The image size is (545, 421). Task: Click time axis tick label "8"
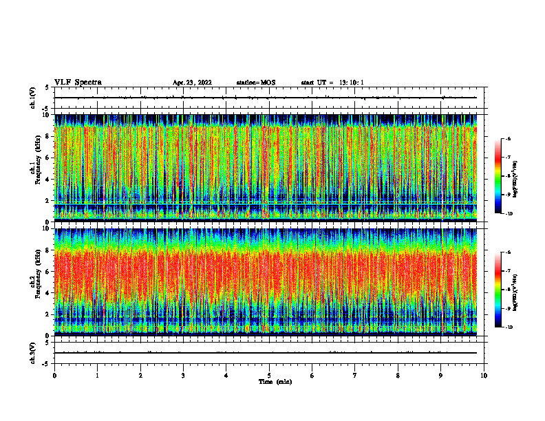point(398,376)
